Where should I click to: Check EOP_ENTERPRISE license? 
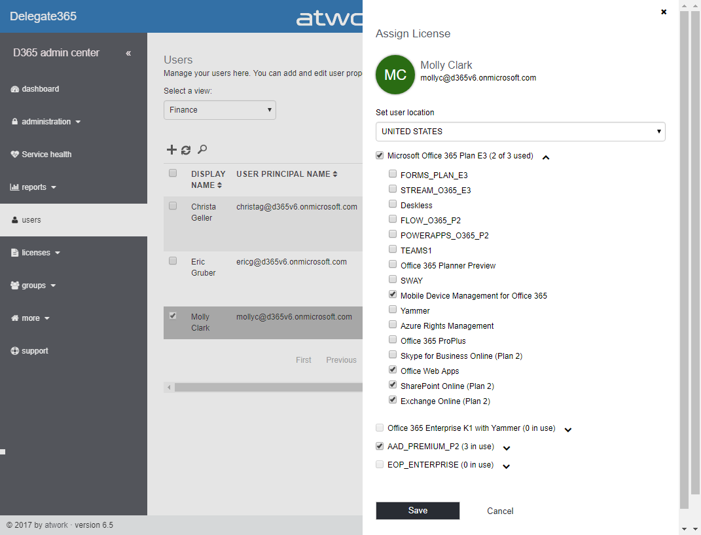[380, 464]
